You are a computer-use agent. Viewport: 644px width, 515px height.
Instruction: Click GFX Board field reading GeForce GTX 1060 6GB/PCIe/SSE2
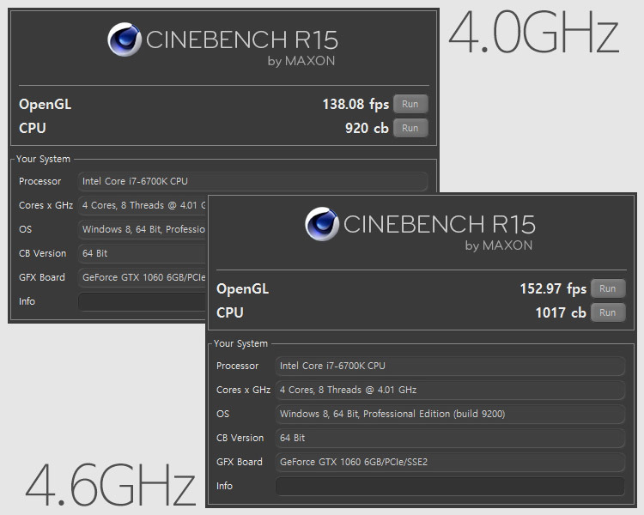point(450,462)
